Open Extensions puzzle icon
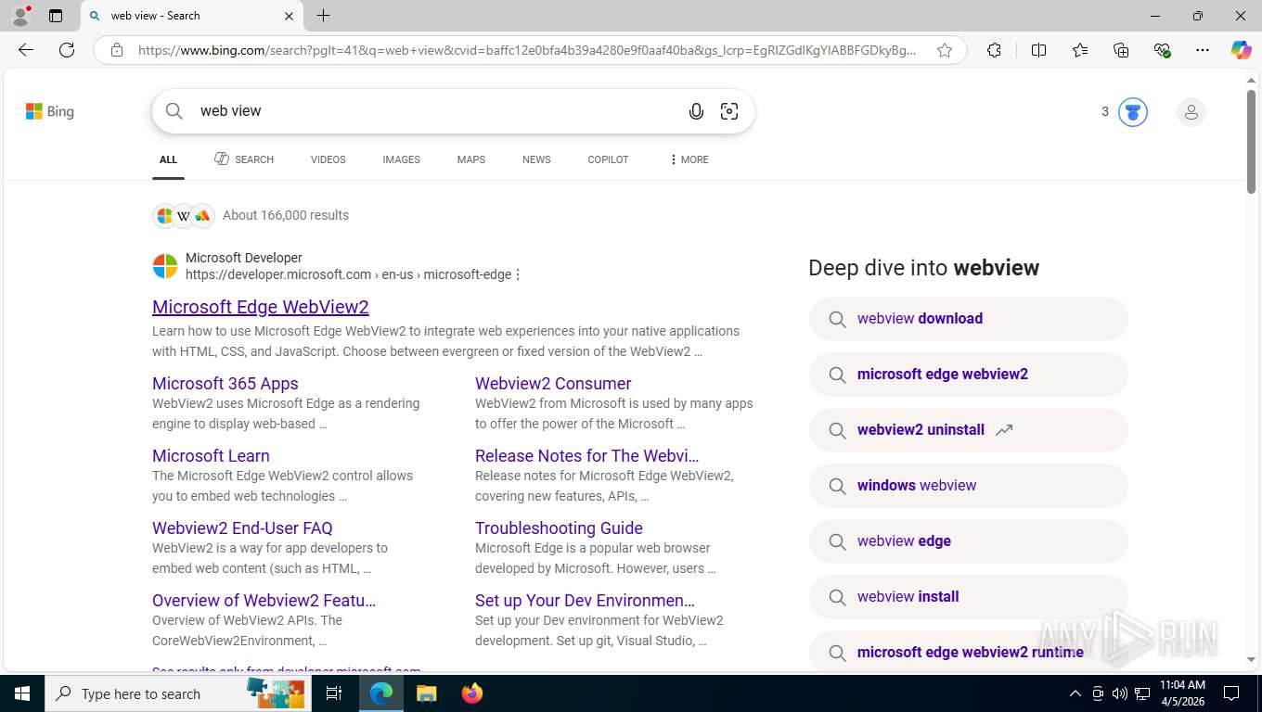 994,50
